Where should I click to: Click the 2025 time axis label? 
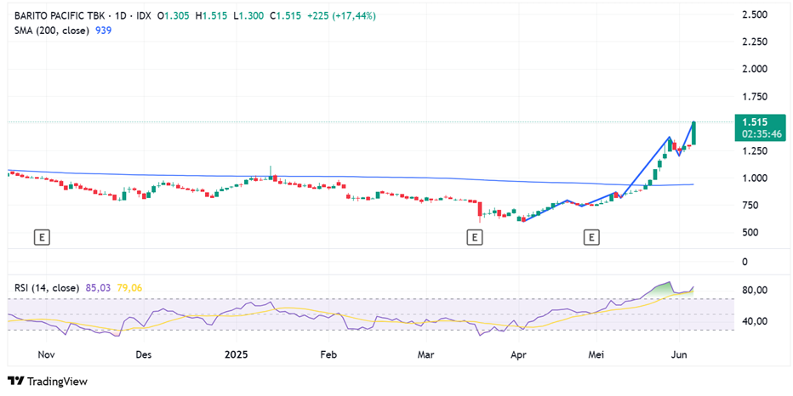pyautogui.click(x=236, y=355)
